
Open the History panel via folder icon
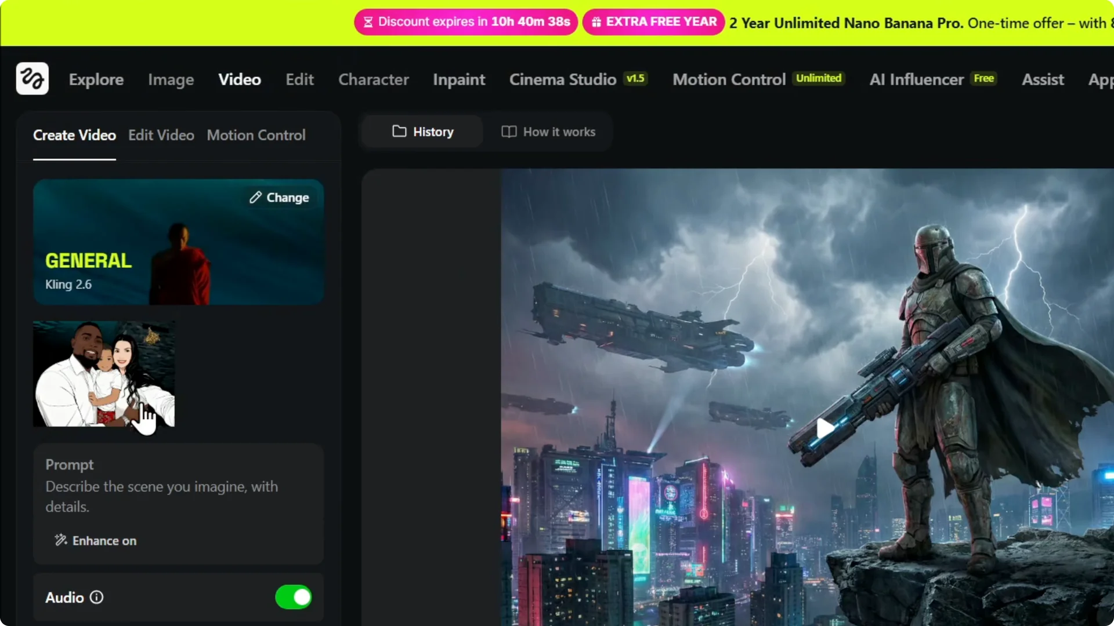pos(400,132)
